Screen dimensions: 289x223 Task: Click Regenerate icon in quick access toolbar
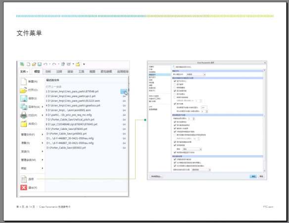pyautogui.click(x=63, y=64)
